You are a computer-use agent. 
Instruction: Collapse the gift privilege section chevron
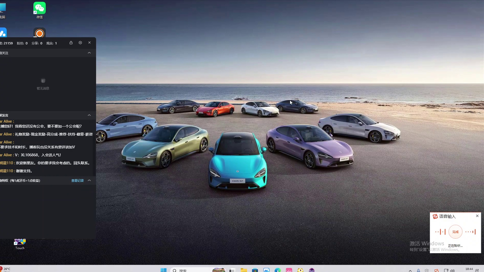click(x=89, y=180)
